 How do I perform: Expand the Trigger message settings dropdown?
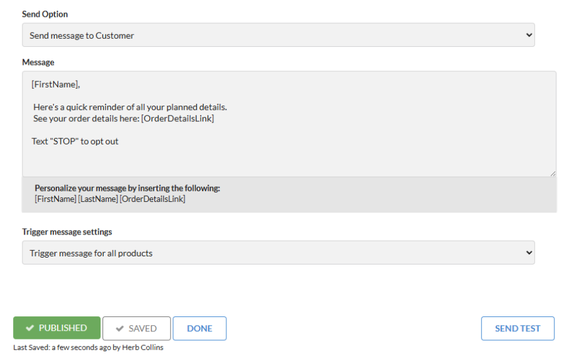278,253
